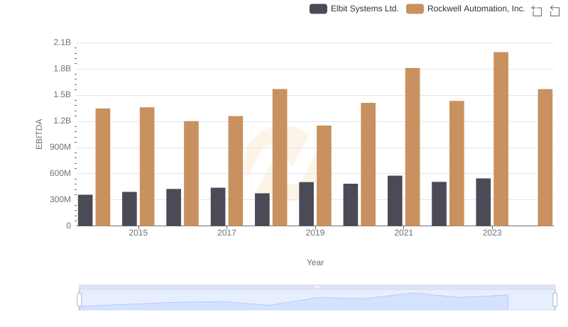Click the dark Elbit Systems legend swatch
The height and width of the screenshot is (327, 568).
(318, 9)
